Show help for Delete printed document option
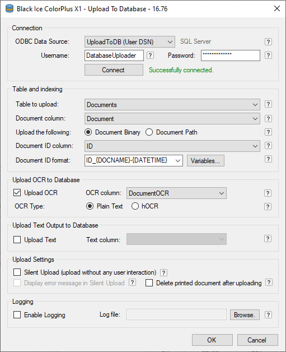 tap(269, 282)
